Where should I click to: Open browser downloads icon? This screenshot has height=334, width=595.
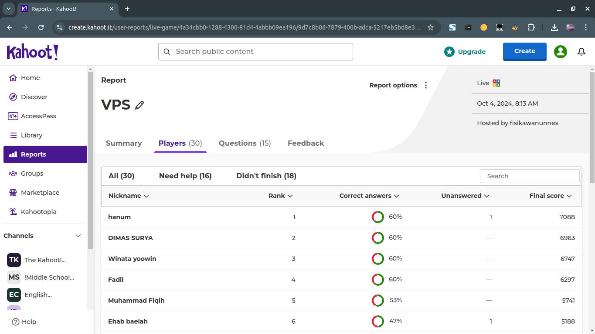[554, 27]
